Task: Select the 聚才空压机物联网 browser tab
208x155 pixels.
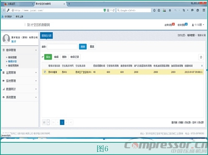Action: coord(50,4)
